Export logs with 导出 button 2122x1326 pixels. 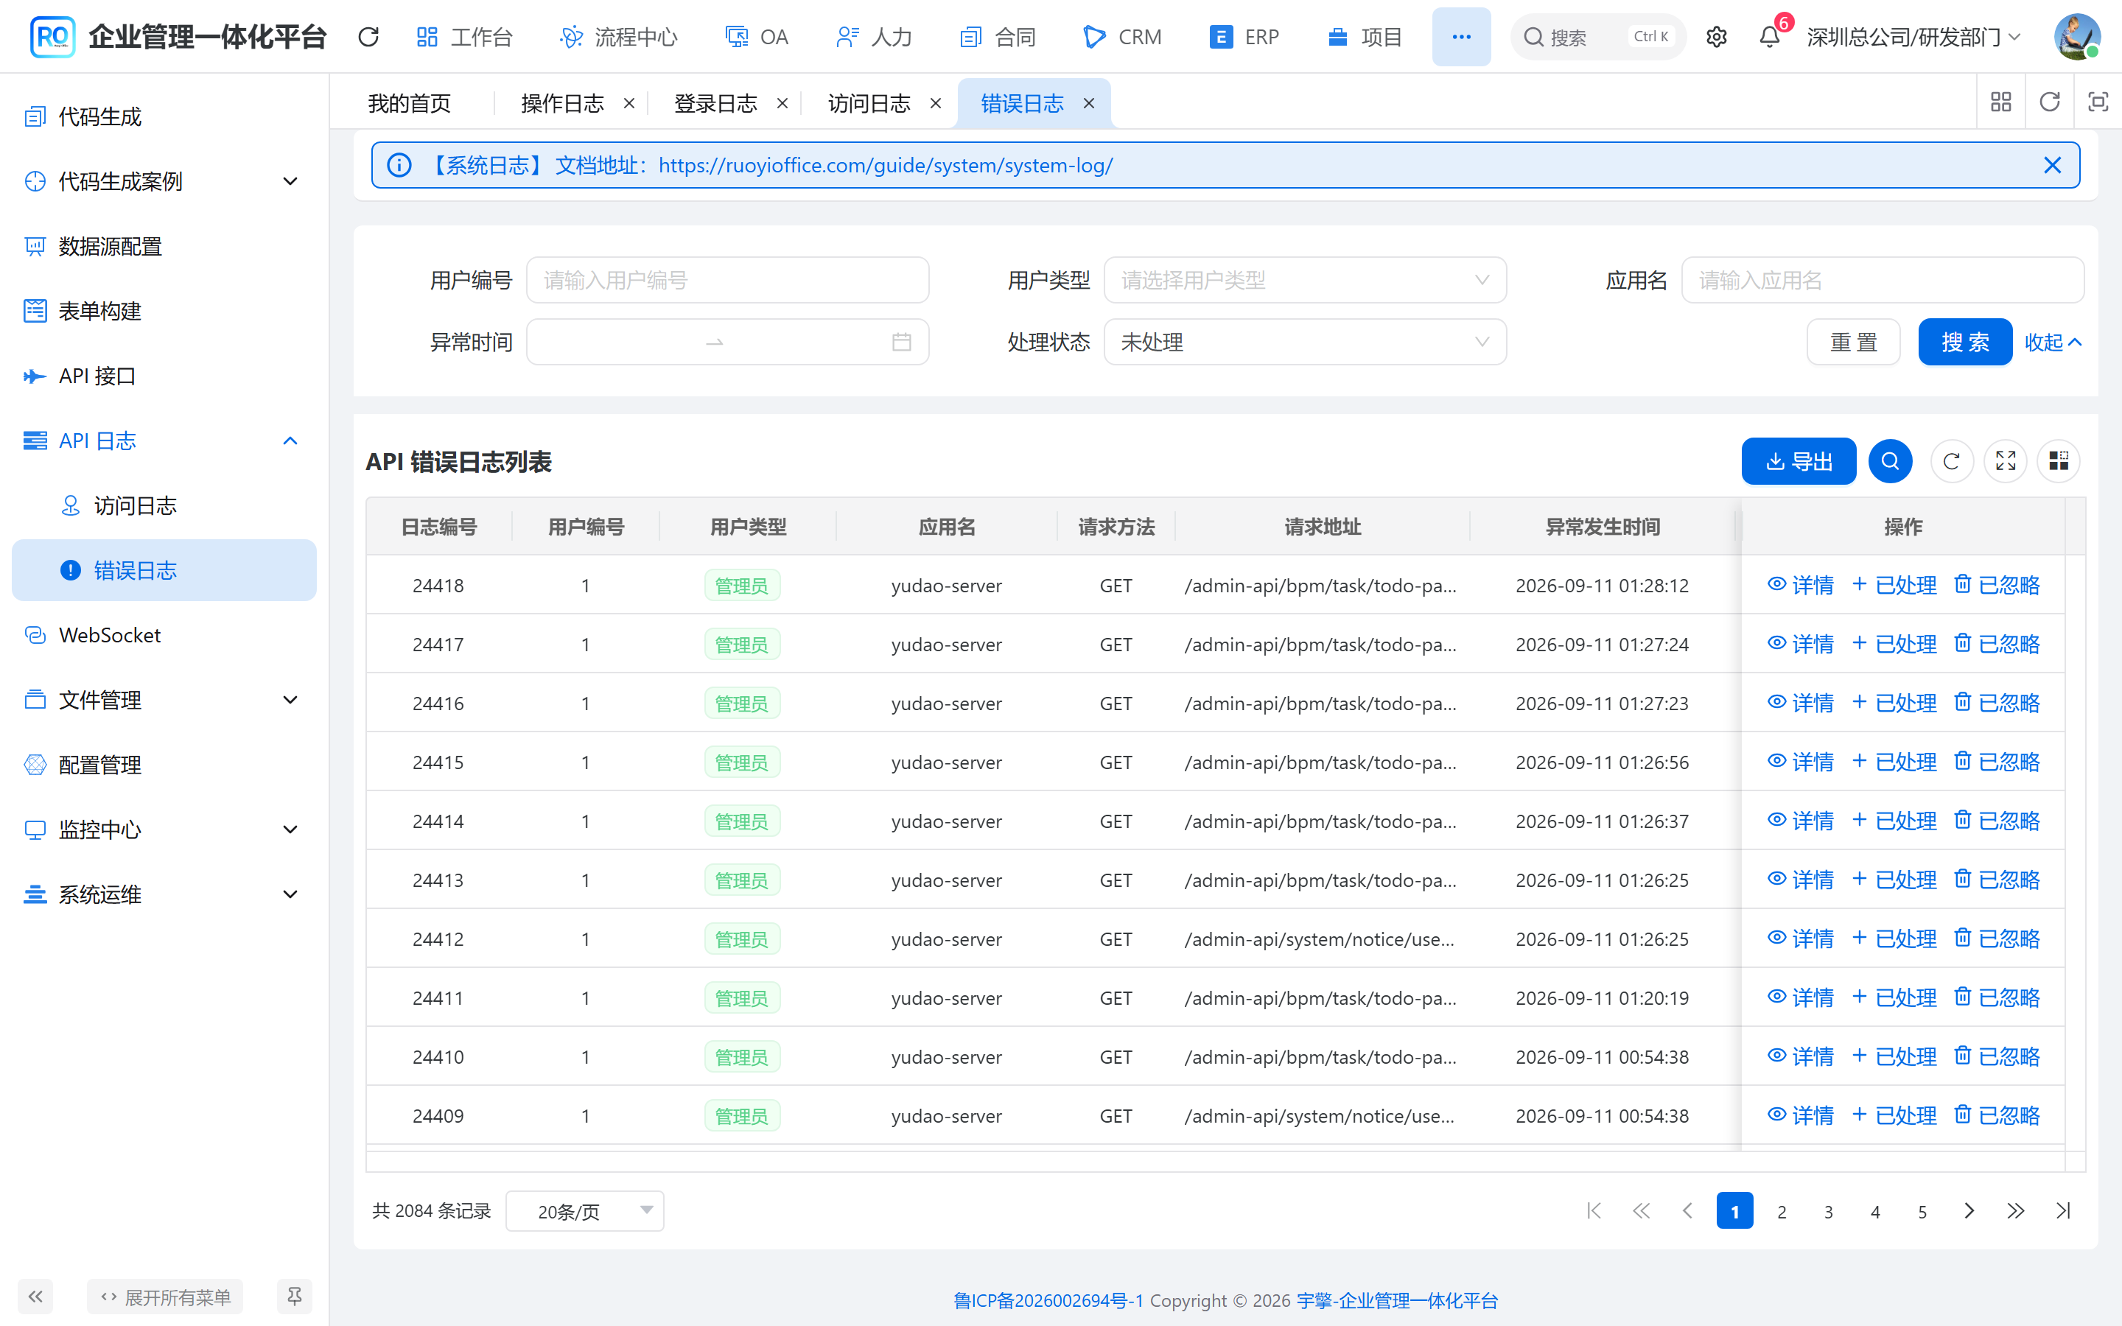[x=1799, y=461]
